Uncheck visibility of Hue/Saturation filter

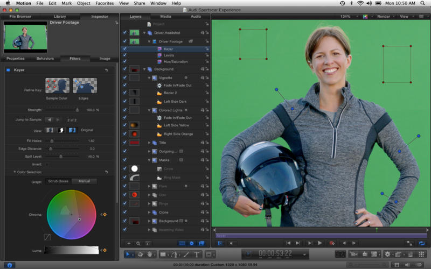[125, 62]
